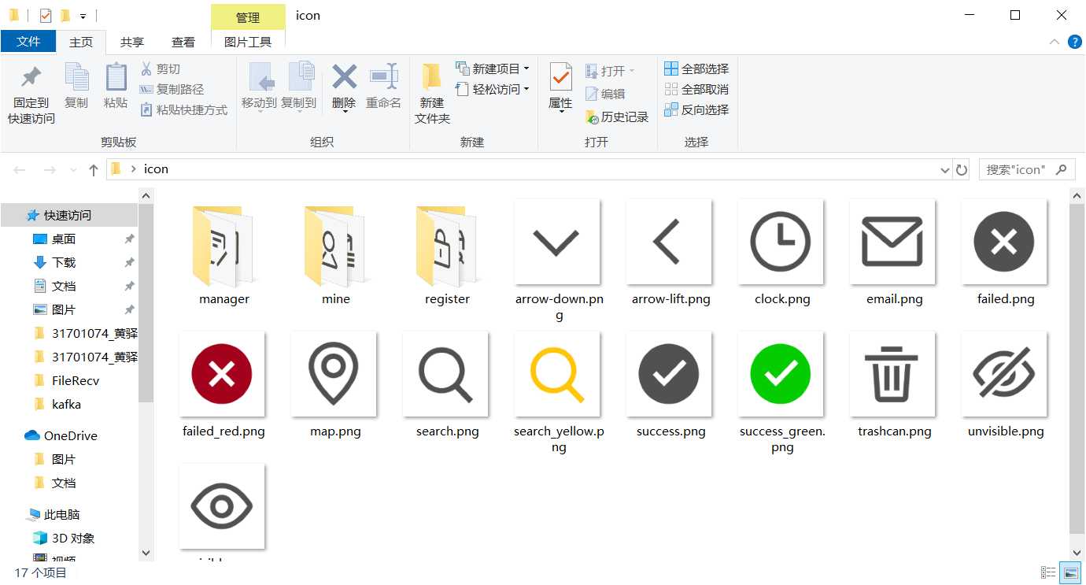Click the 复制 copy icon in ribbon

(76, 77)
